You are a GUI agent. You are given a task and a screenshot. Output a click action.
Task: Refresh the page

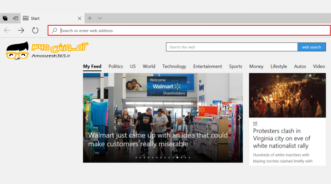35,30
